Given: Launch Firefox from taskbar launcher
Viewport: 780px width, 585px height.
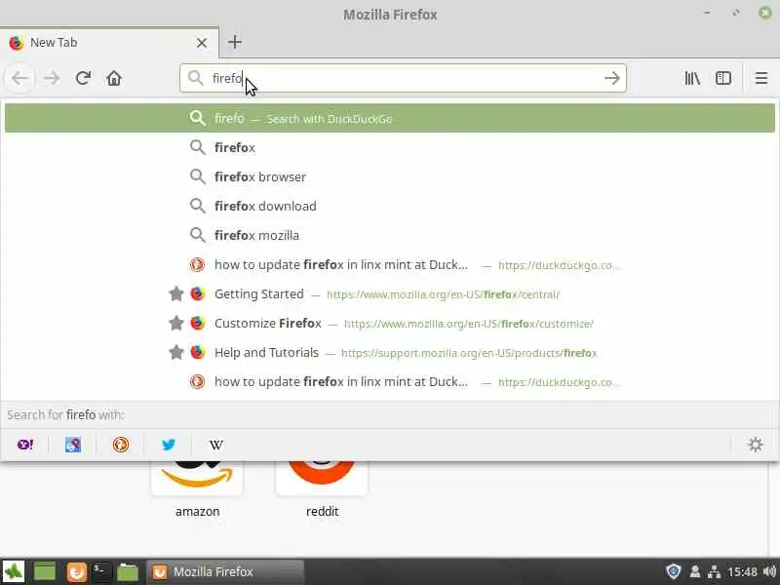Looking at the screenshot, I should coord(76,571).
